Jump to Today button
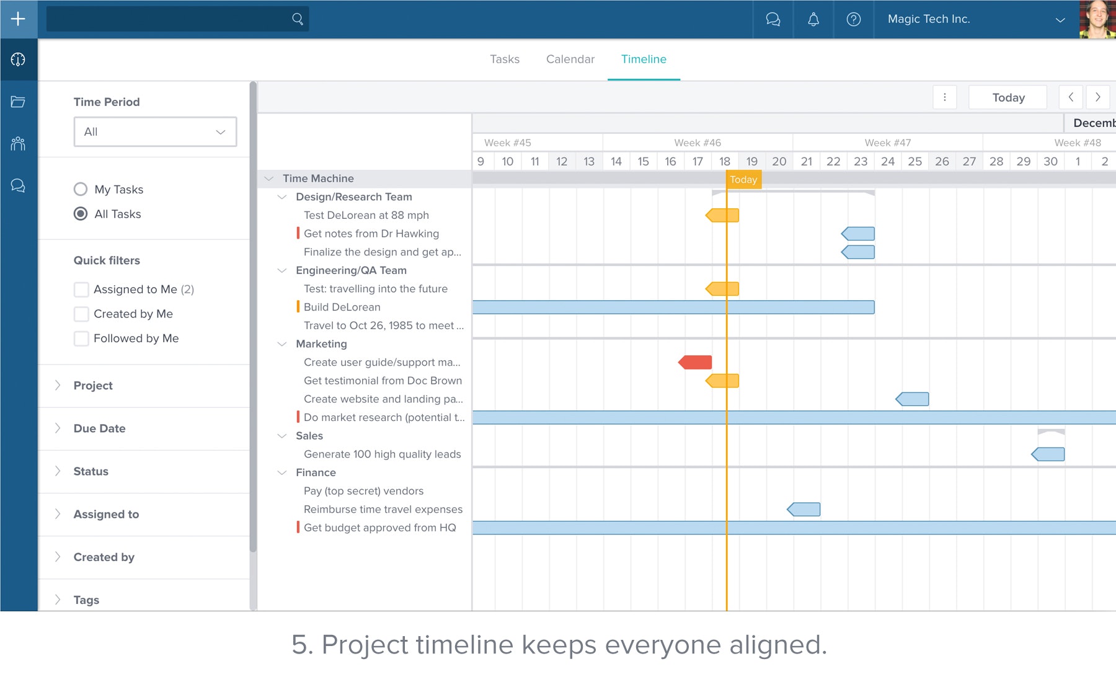 point(1008,97)
